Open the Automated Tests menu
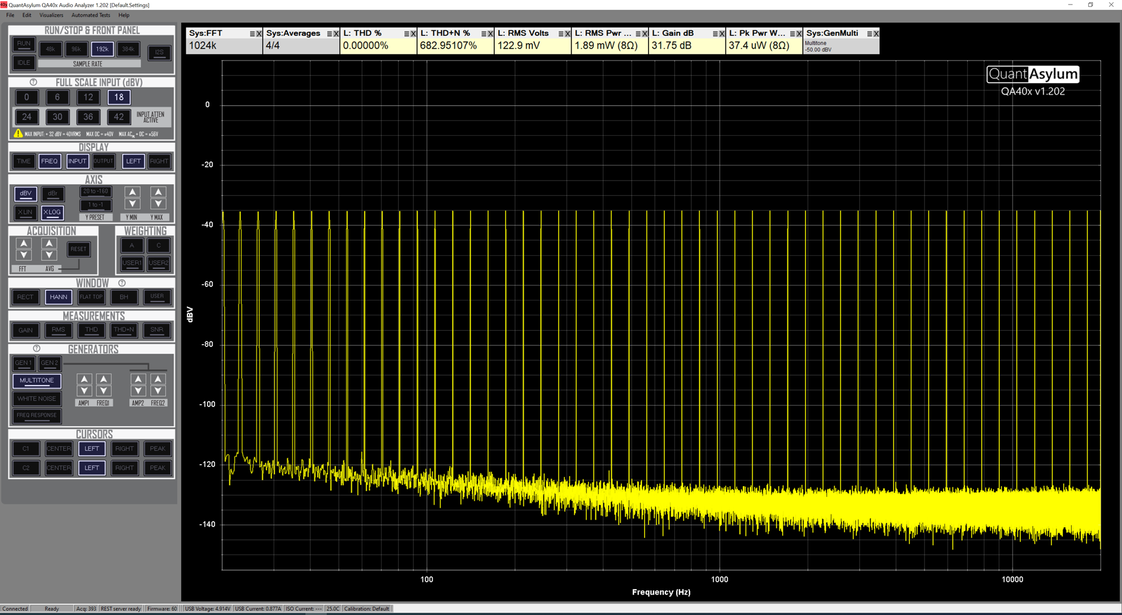 (91, 15)
